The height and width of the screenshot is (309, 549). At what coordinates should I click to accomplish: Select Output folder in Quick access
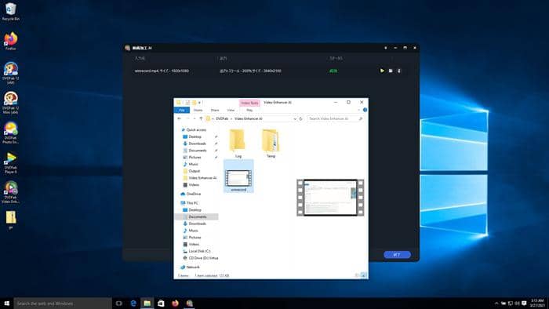click(194, 171)
